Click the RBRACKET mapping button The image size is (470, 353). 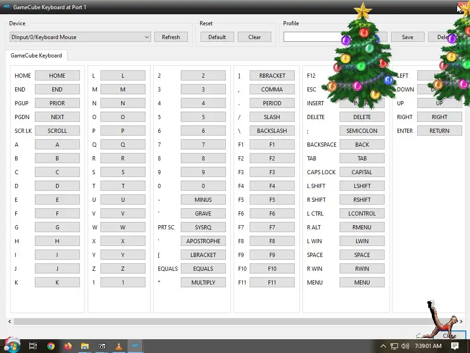(x=272, y=76)
